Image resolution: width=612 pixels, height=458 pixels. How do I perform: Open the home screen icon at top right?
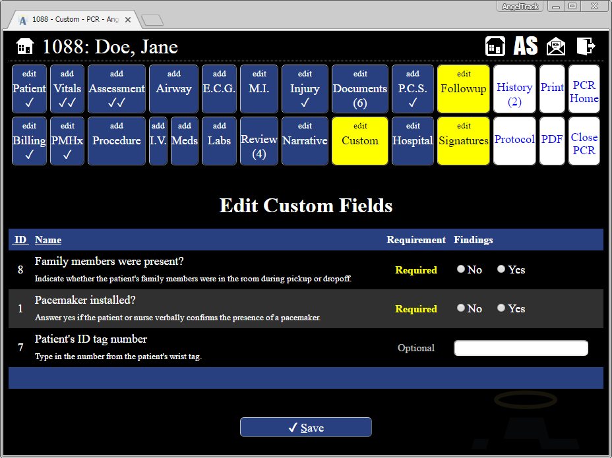coord(495,46)
